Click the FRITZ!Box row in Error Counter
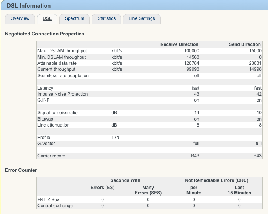The image size is (268, 214). click(48, 200)
